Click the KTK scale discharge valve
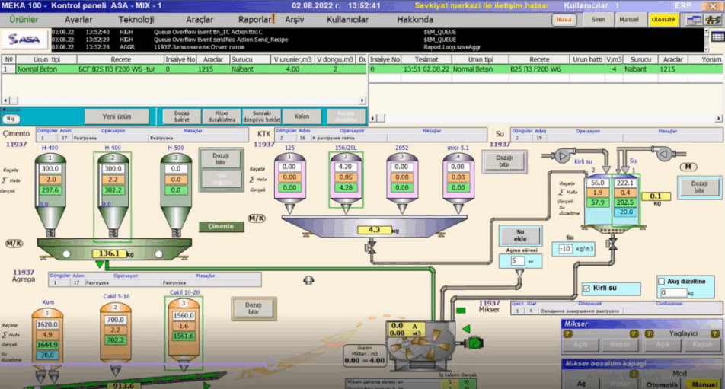The width and height of the screenshot is (725, 389). tap(373, 248)
